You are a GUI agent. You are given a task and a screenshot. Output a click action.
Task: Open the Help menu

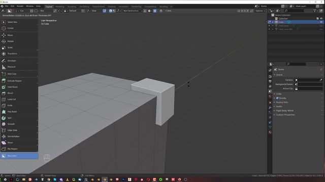[x=38, y=7]
